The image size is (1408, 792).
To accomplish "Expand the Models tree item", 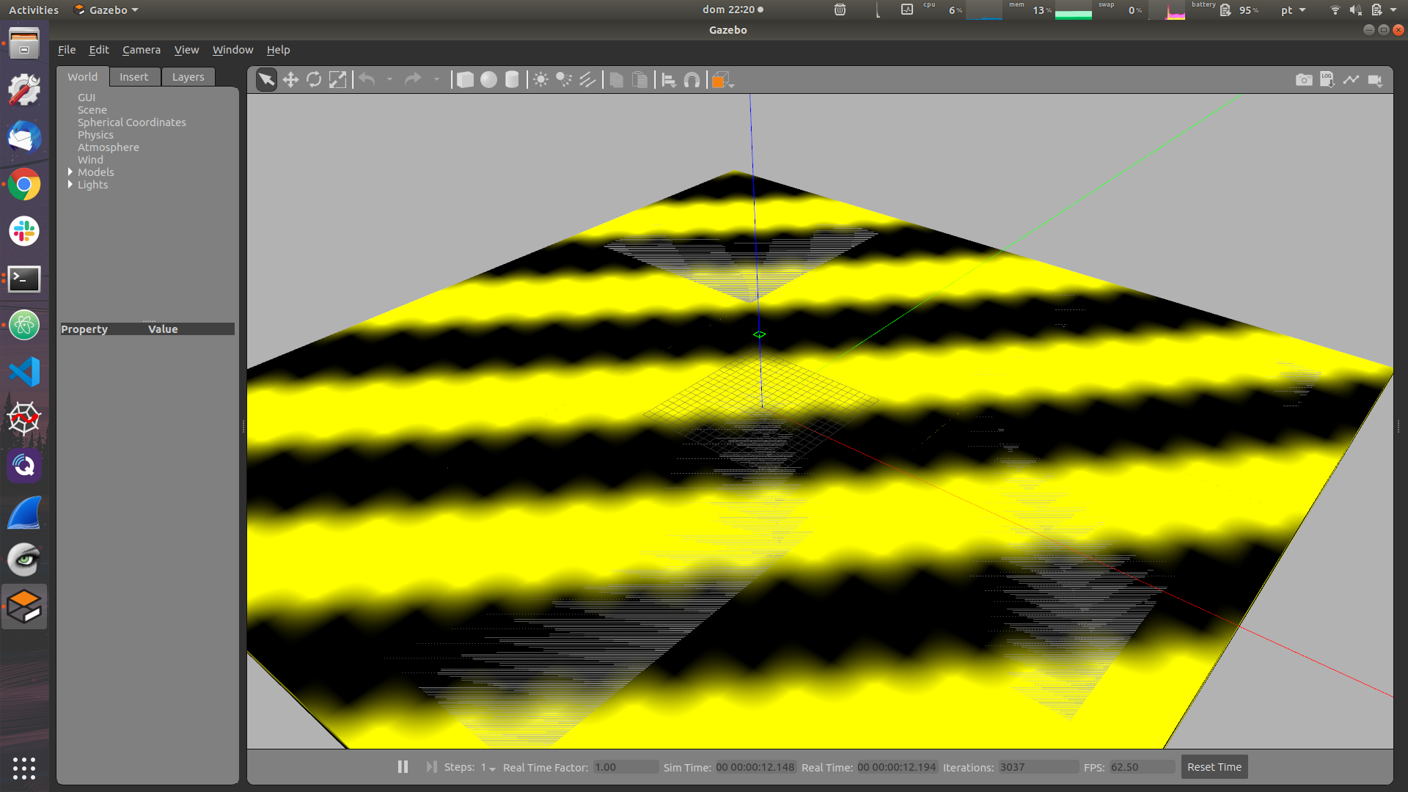I will pyautogui.click(x=70, y=172).
